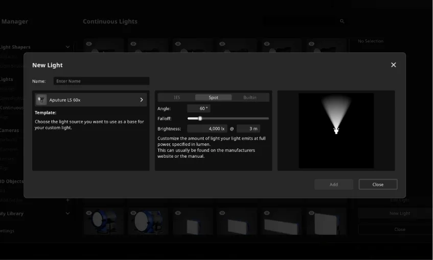
Task: Click the spotlight cone preview image
Action: pos(336,130)
